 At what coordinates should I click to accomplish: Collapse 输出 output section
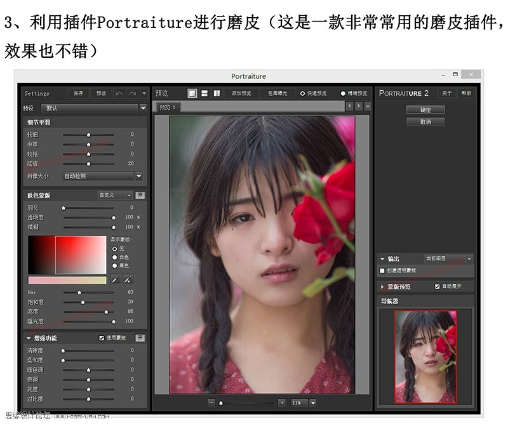(x=382, y=259)
